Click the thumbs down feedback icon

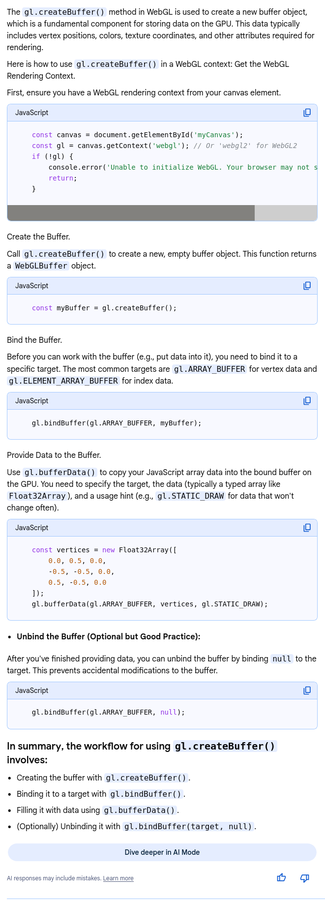[x=305, y=878]
